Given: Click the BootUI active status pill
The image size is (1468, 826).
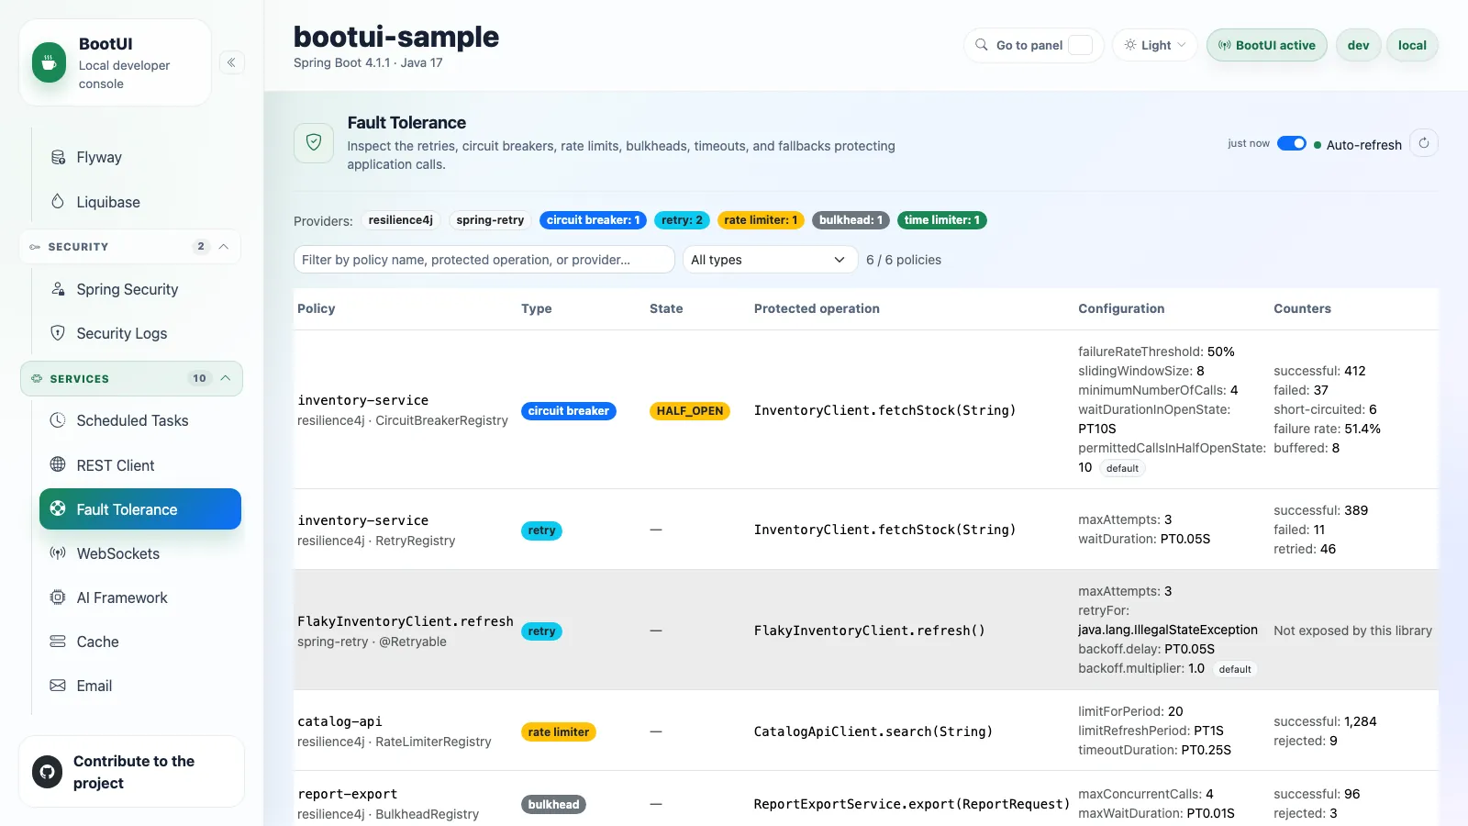Looking at the screenshot, I should [1266, 45].
